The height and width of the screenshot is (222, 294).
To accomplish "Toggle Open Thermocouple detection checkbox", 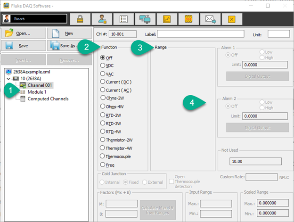I will click(x=171, y=181).
